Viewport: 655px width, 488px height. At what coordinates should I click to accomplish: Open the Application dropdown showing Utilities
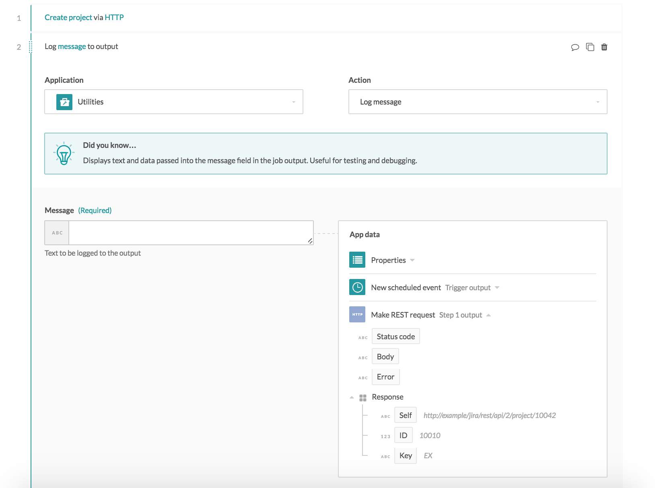(x=173, y=102)
